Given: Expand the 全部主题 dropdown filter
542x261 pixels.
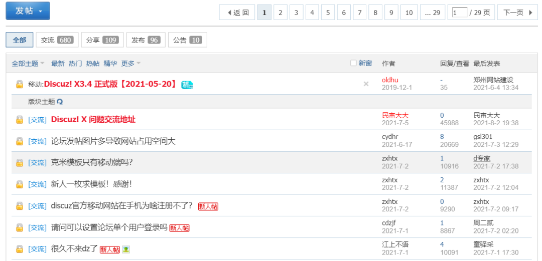Looking at the screenshot, I should (28, 64).
